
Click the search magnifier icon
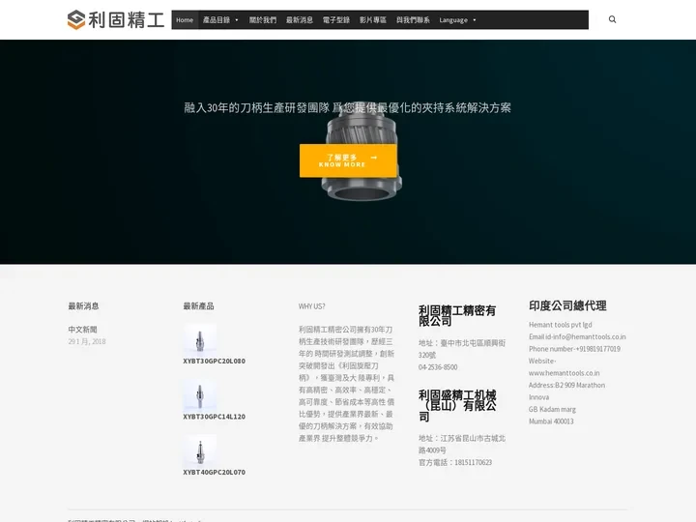612,19
